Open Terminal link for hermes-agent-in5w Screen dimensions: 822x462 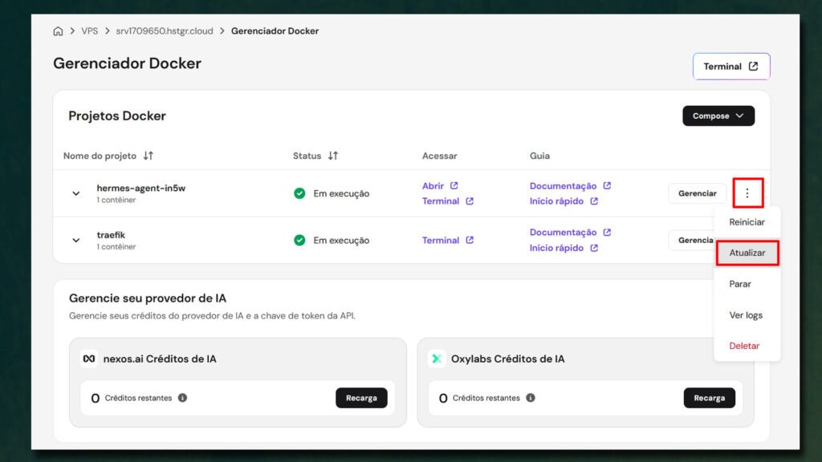click(441, 201)
